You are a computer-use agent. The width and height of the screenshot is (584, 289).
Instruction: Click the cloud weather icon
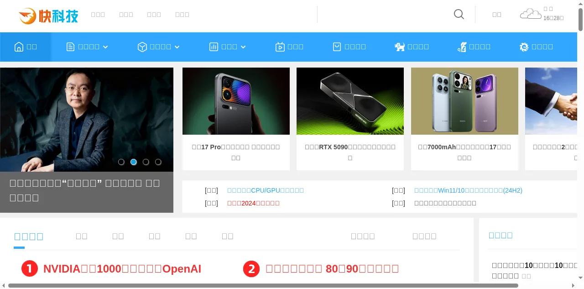(x=531, y=14)
